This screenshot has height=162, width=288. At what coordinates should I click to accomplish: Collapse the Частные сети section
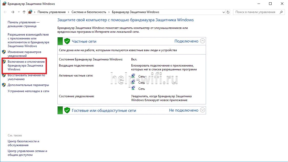pyautogui.click(x=202, y=41)
